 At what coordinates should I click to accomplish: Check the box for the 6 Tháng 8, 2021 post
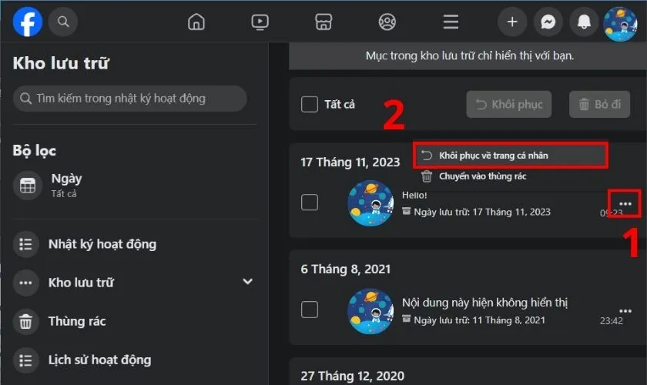coord(310,310)
